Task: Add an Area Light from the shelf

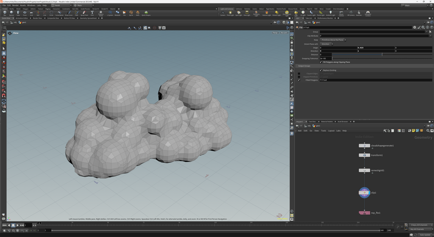Action: point(247,13)
